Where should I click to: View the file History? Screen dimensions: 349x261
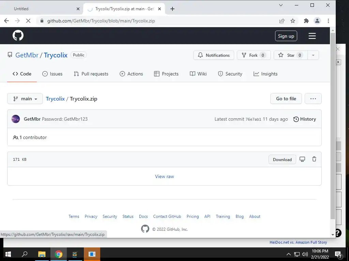(x=304, y=119)
